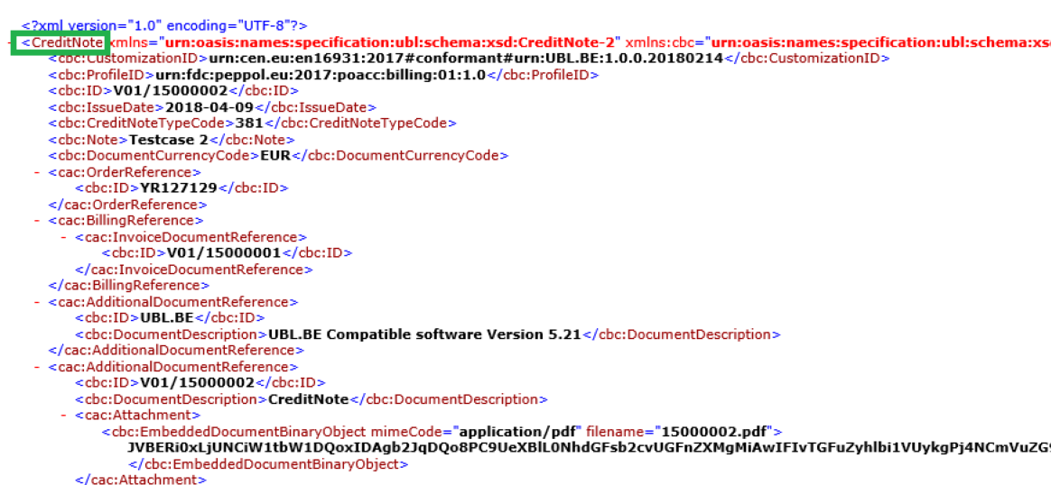Click the highlighted CreditNote opening tag
Viewport: 1051px width, 485px height.
pos(61,42)
